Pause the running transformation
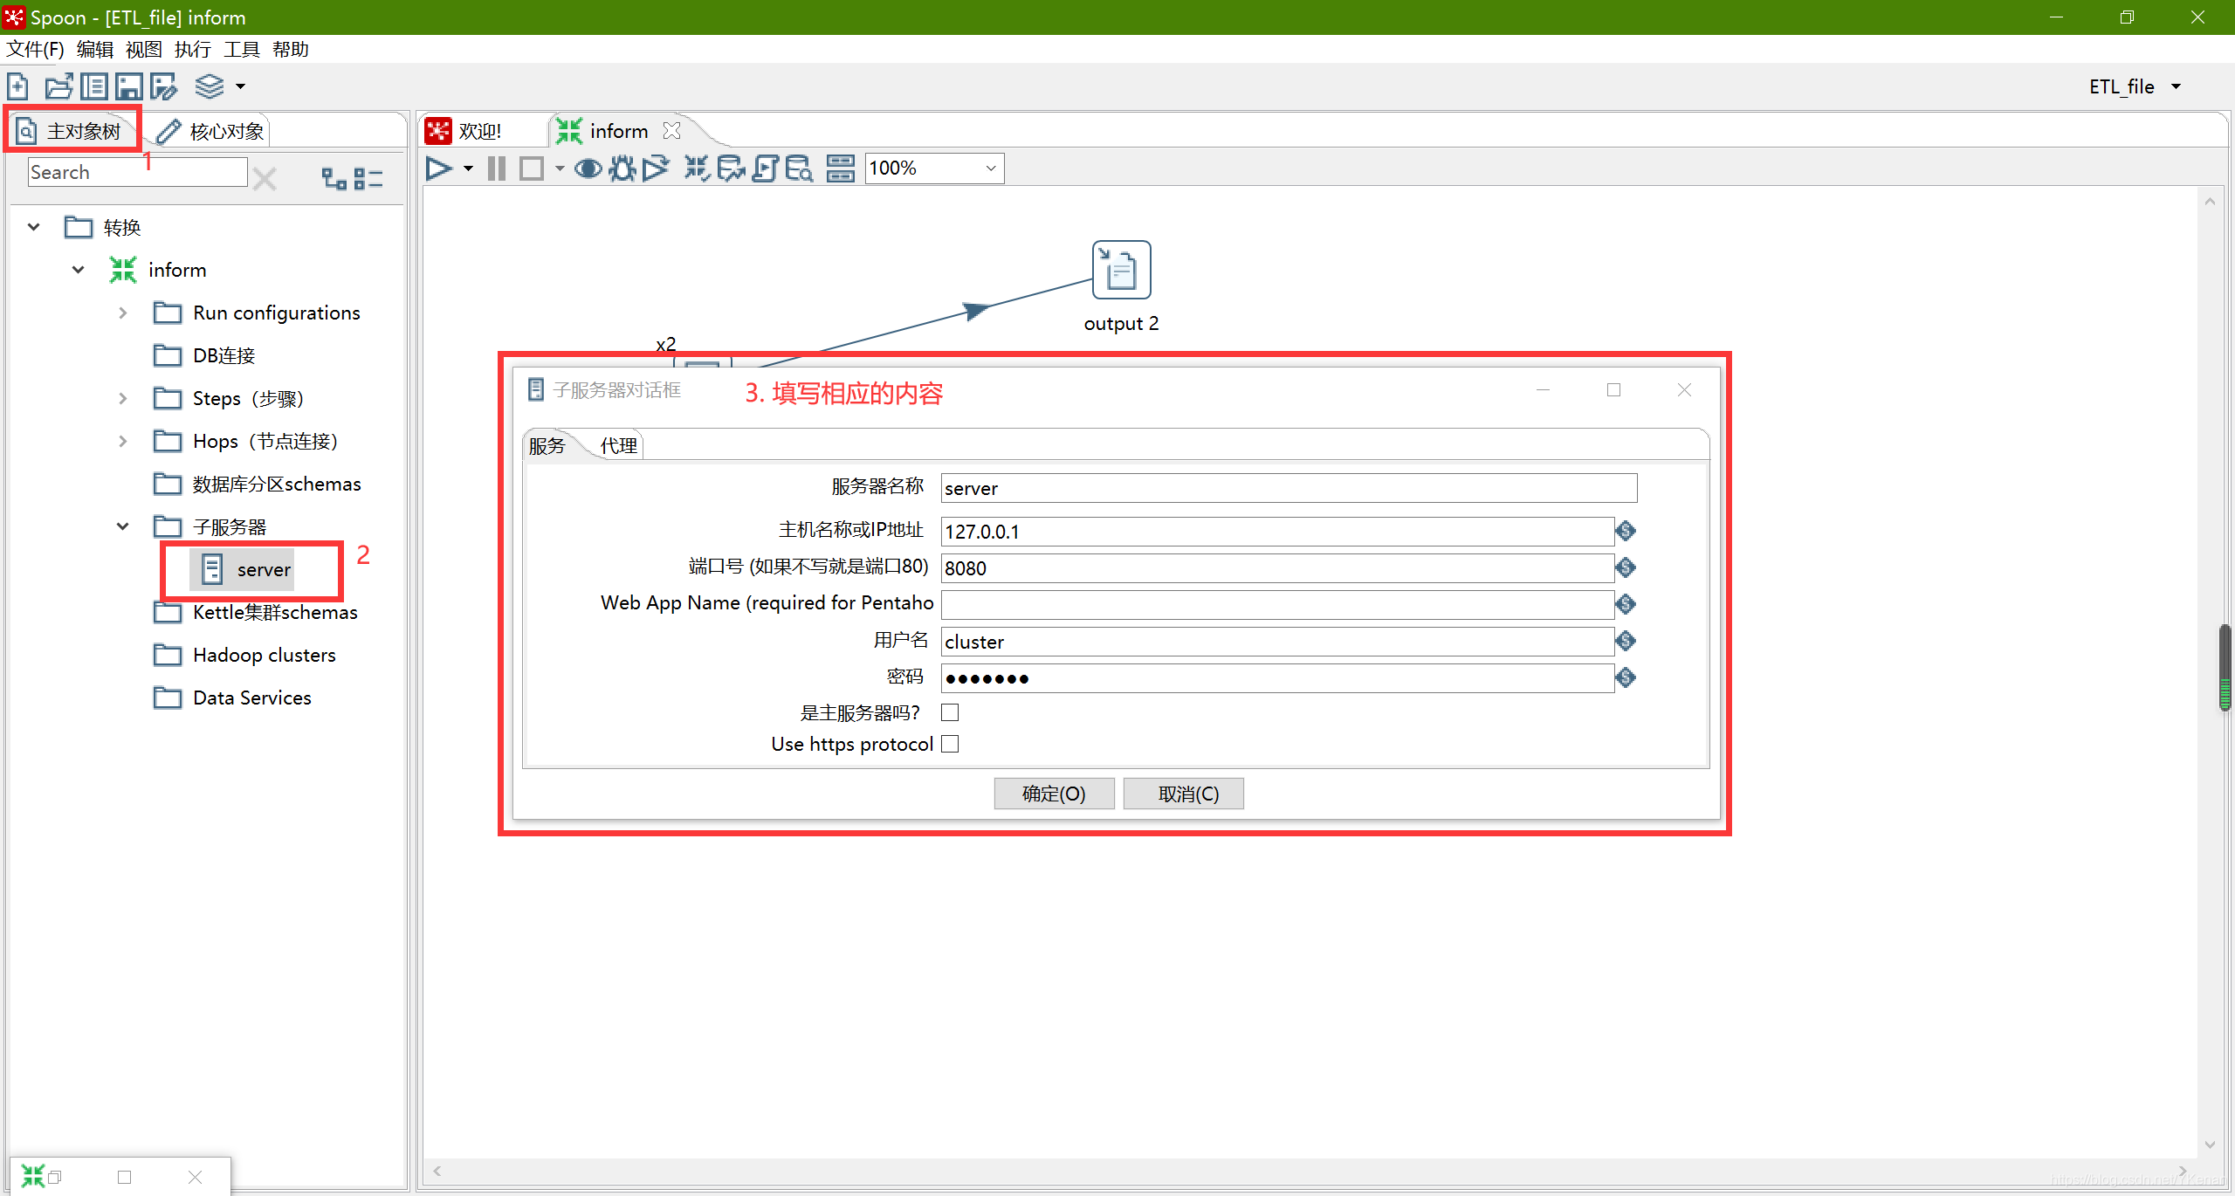Image resolution: width=2235 pixels, height=1196 pixels. coord(497,168)
